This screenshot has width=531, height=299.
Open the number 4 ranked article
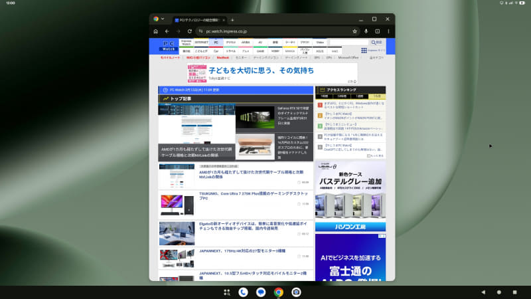click(x=350, y=137)
